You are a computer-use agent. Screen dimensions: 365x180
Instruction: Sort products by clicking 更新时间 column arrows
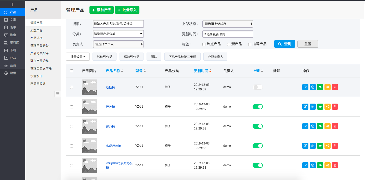(211, 71)
